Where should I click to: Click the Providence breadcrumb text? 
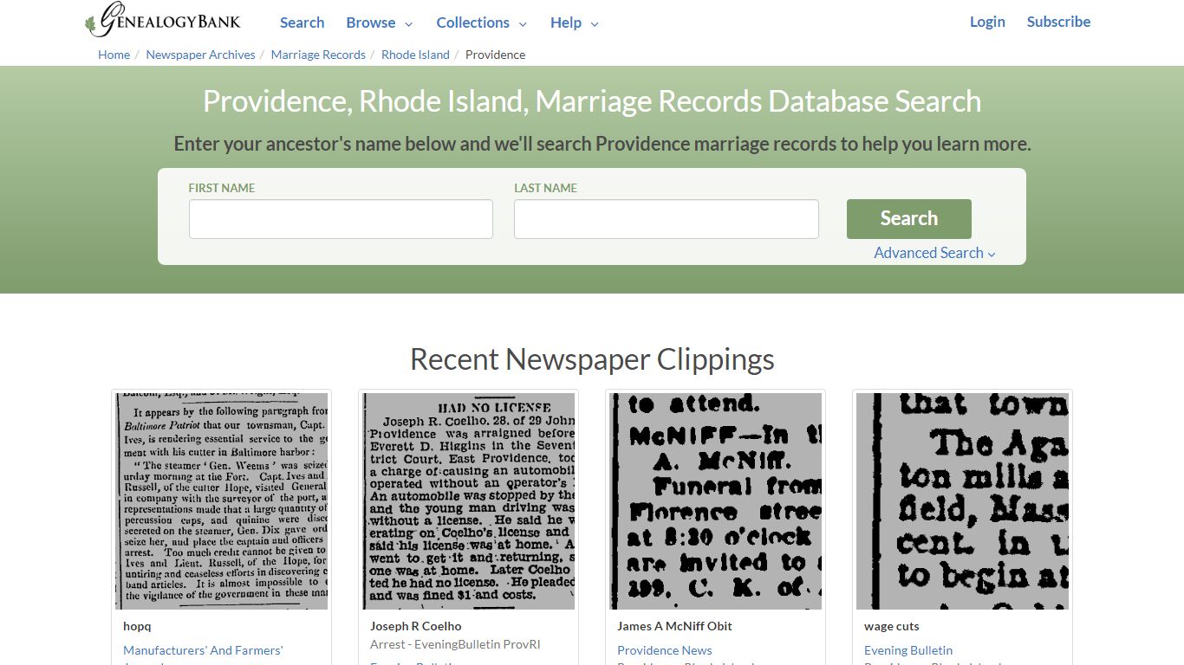point(495,55)
